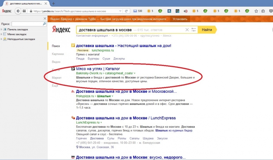Open the address bar history dropdown arrow
Viewport: 273px width, 160px height.
click(x=120, y=11)
